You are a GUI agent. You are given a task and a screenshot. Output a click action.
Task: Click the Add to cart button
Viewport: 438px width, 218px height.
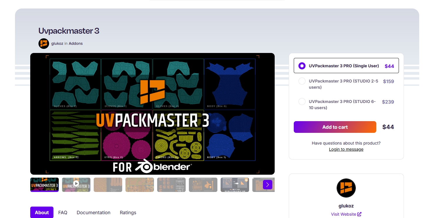[335, 127]
